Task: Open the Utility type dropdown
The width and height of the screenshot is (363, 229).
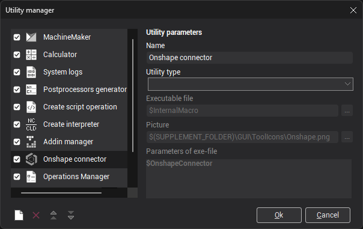Action: click(251, 84)
